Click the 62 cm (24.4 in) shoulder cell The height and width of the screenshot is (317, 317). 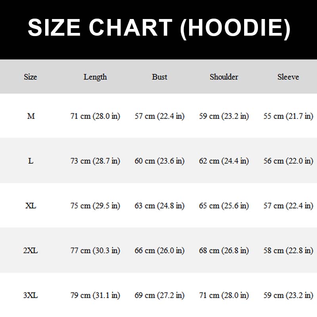[224, 161]
